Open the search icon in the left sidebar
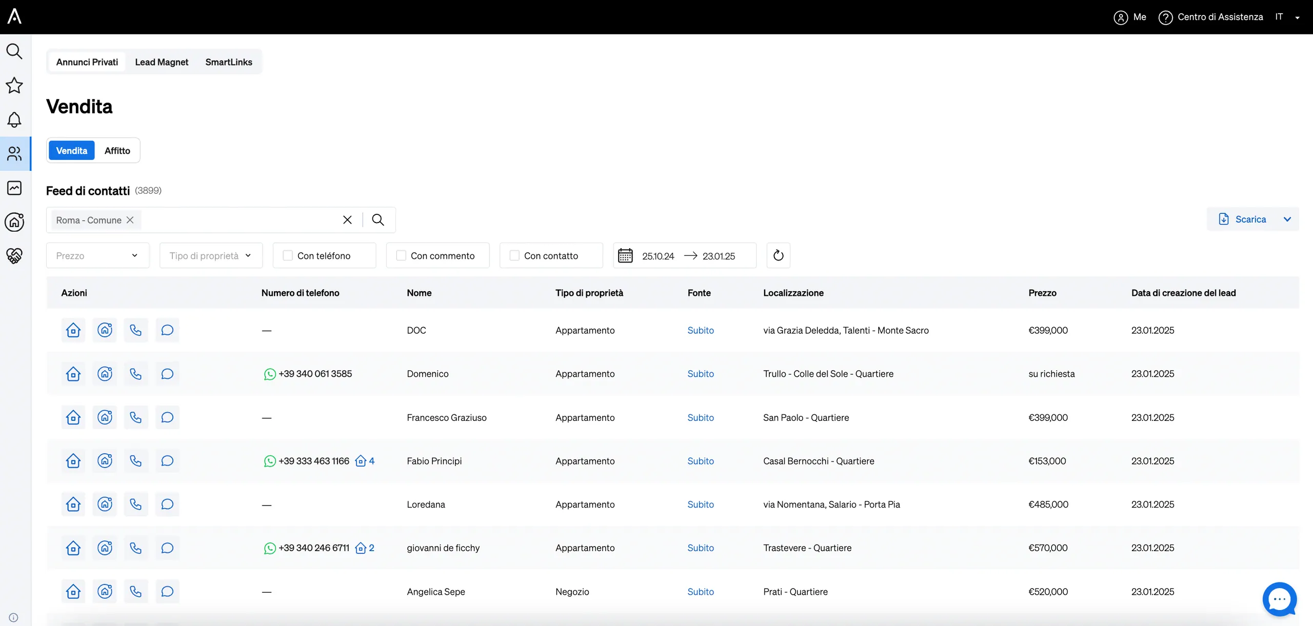Viewport: 1313px width, 626px height. tap(14, 51)
